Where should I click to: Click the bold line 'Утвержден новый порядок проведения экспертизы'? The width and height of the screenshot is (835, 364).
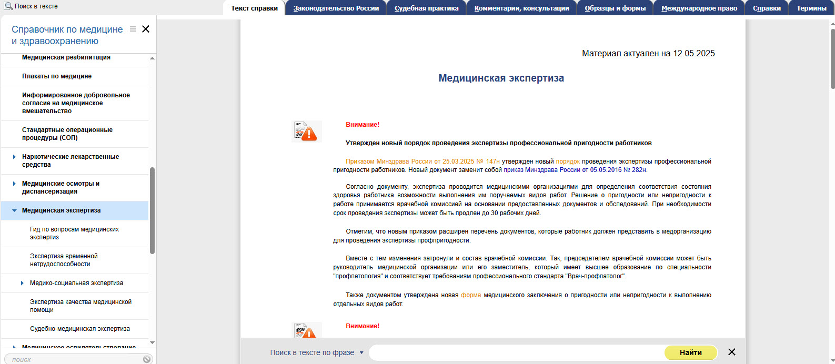point(499,143)
